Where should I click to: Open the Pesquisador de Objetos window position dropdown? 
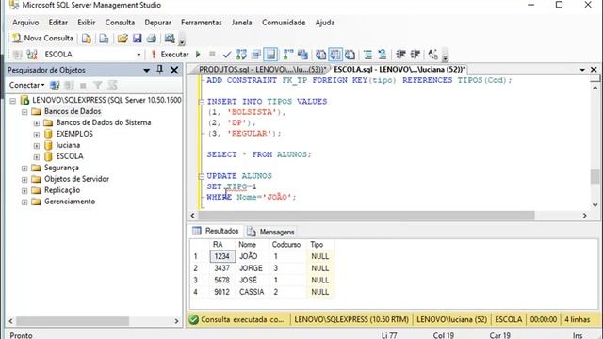[x=147, y=71]
